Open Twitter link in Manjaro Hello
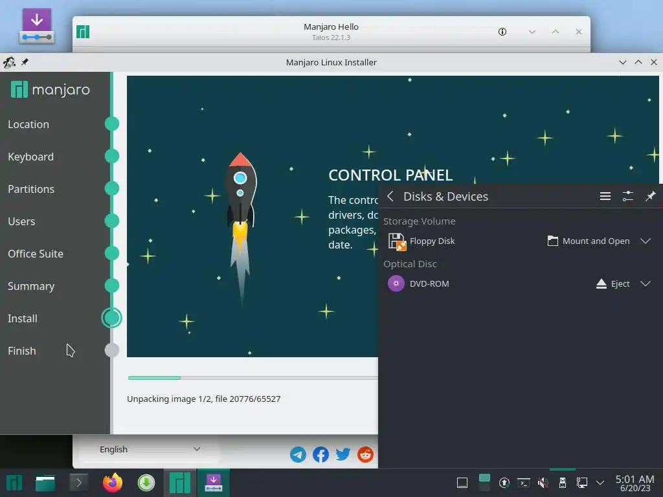Image resolution: width=663 pixels, height=497 pixels. [x=343, y=455]
